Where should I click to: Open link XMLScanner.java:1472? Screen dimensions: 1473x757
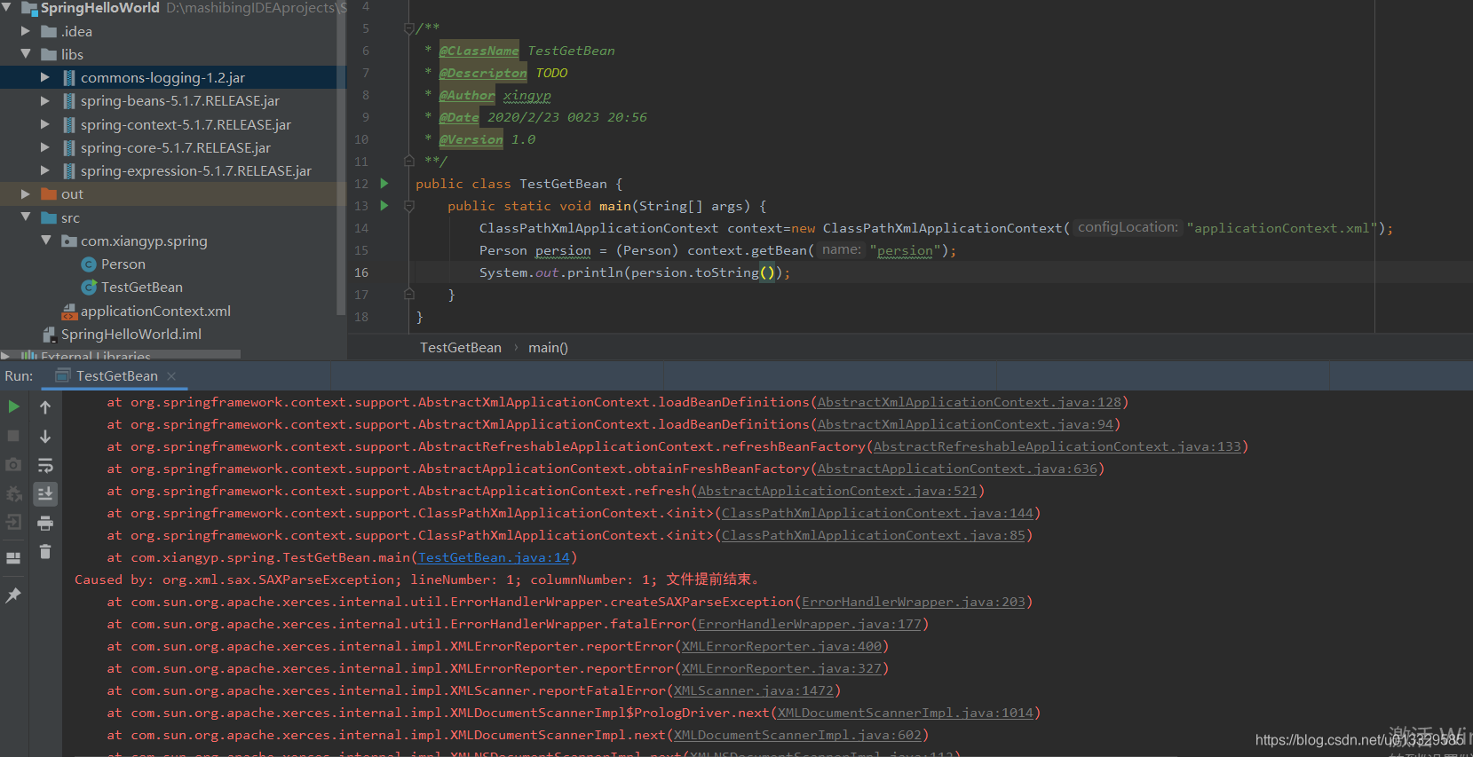754,690
